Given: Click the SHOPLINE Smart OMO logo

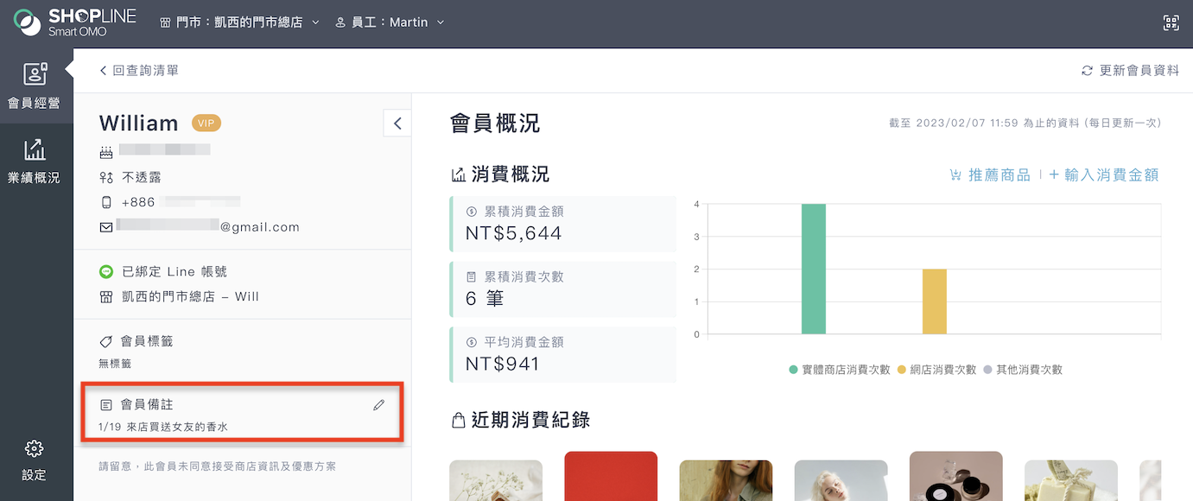Looking at the screenshot, I should tap(75, 22).
